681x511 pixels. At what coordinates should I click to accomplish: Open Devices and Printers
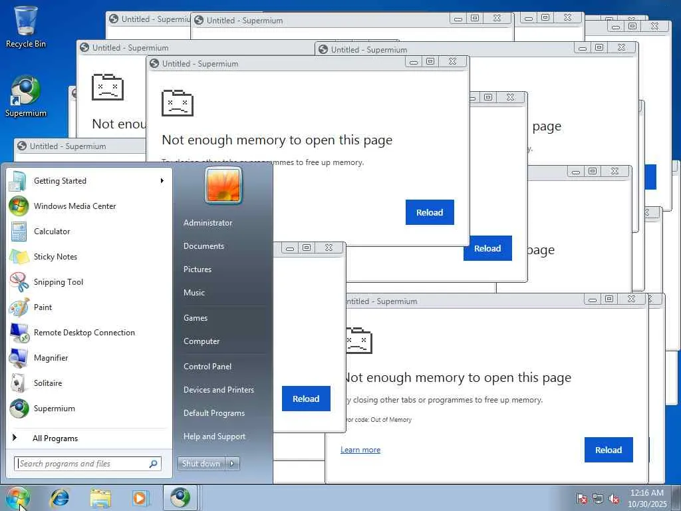pyautogui.click(x=218, y=390)
